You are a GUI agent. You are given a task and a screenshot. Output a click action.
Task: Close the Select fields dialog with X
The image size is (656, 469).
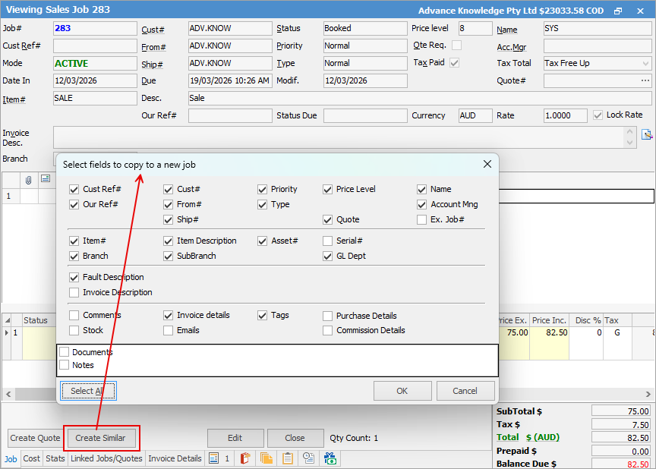tap(487, 164)
